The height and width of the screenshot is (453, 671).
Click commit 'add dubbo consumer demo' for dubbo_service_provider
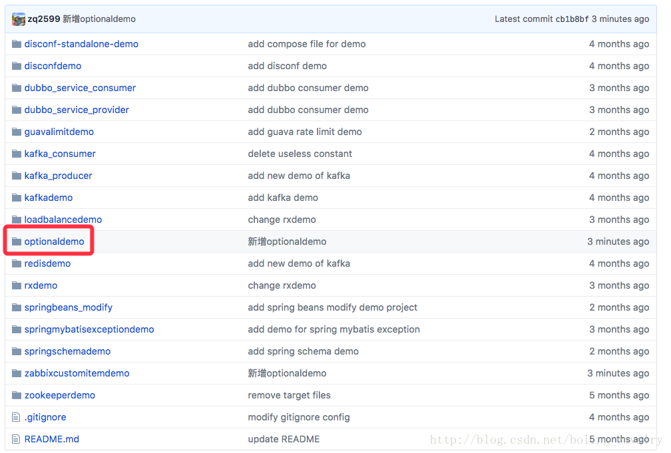tap(308, 110)
